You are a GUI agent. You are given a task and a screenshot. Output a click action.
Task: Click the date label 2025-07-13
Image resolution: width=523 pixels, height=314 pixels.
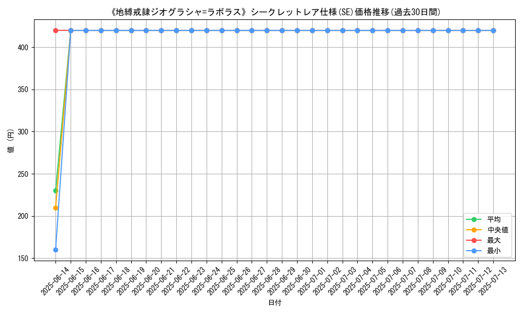coord(493,282)
